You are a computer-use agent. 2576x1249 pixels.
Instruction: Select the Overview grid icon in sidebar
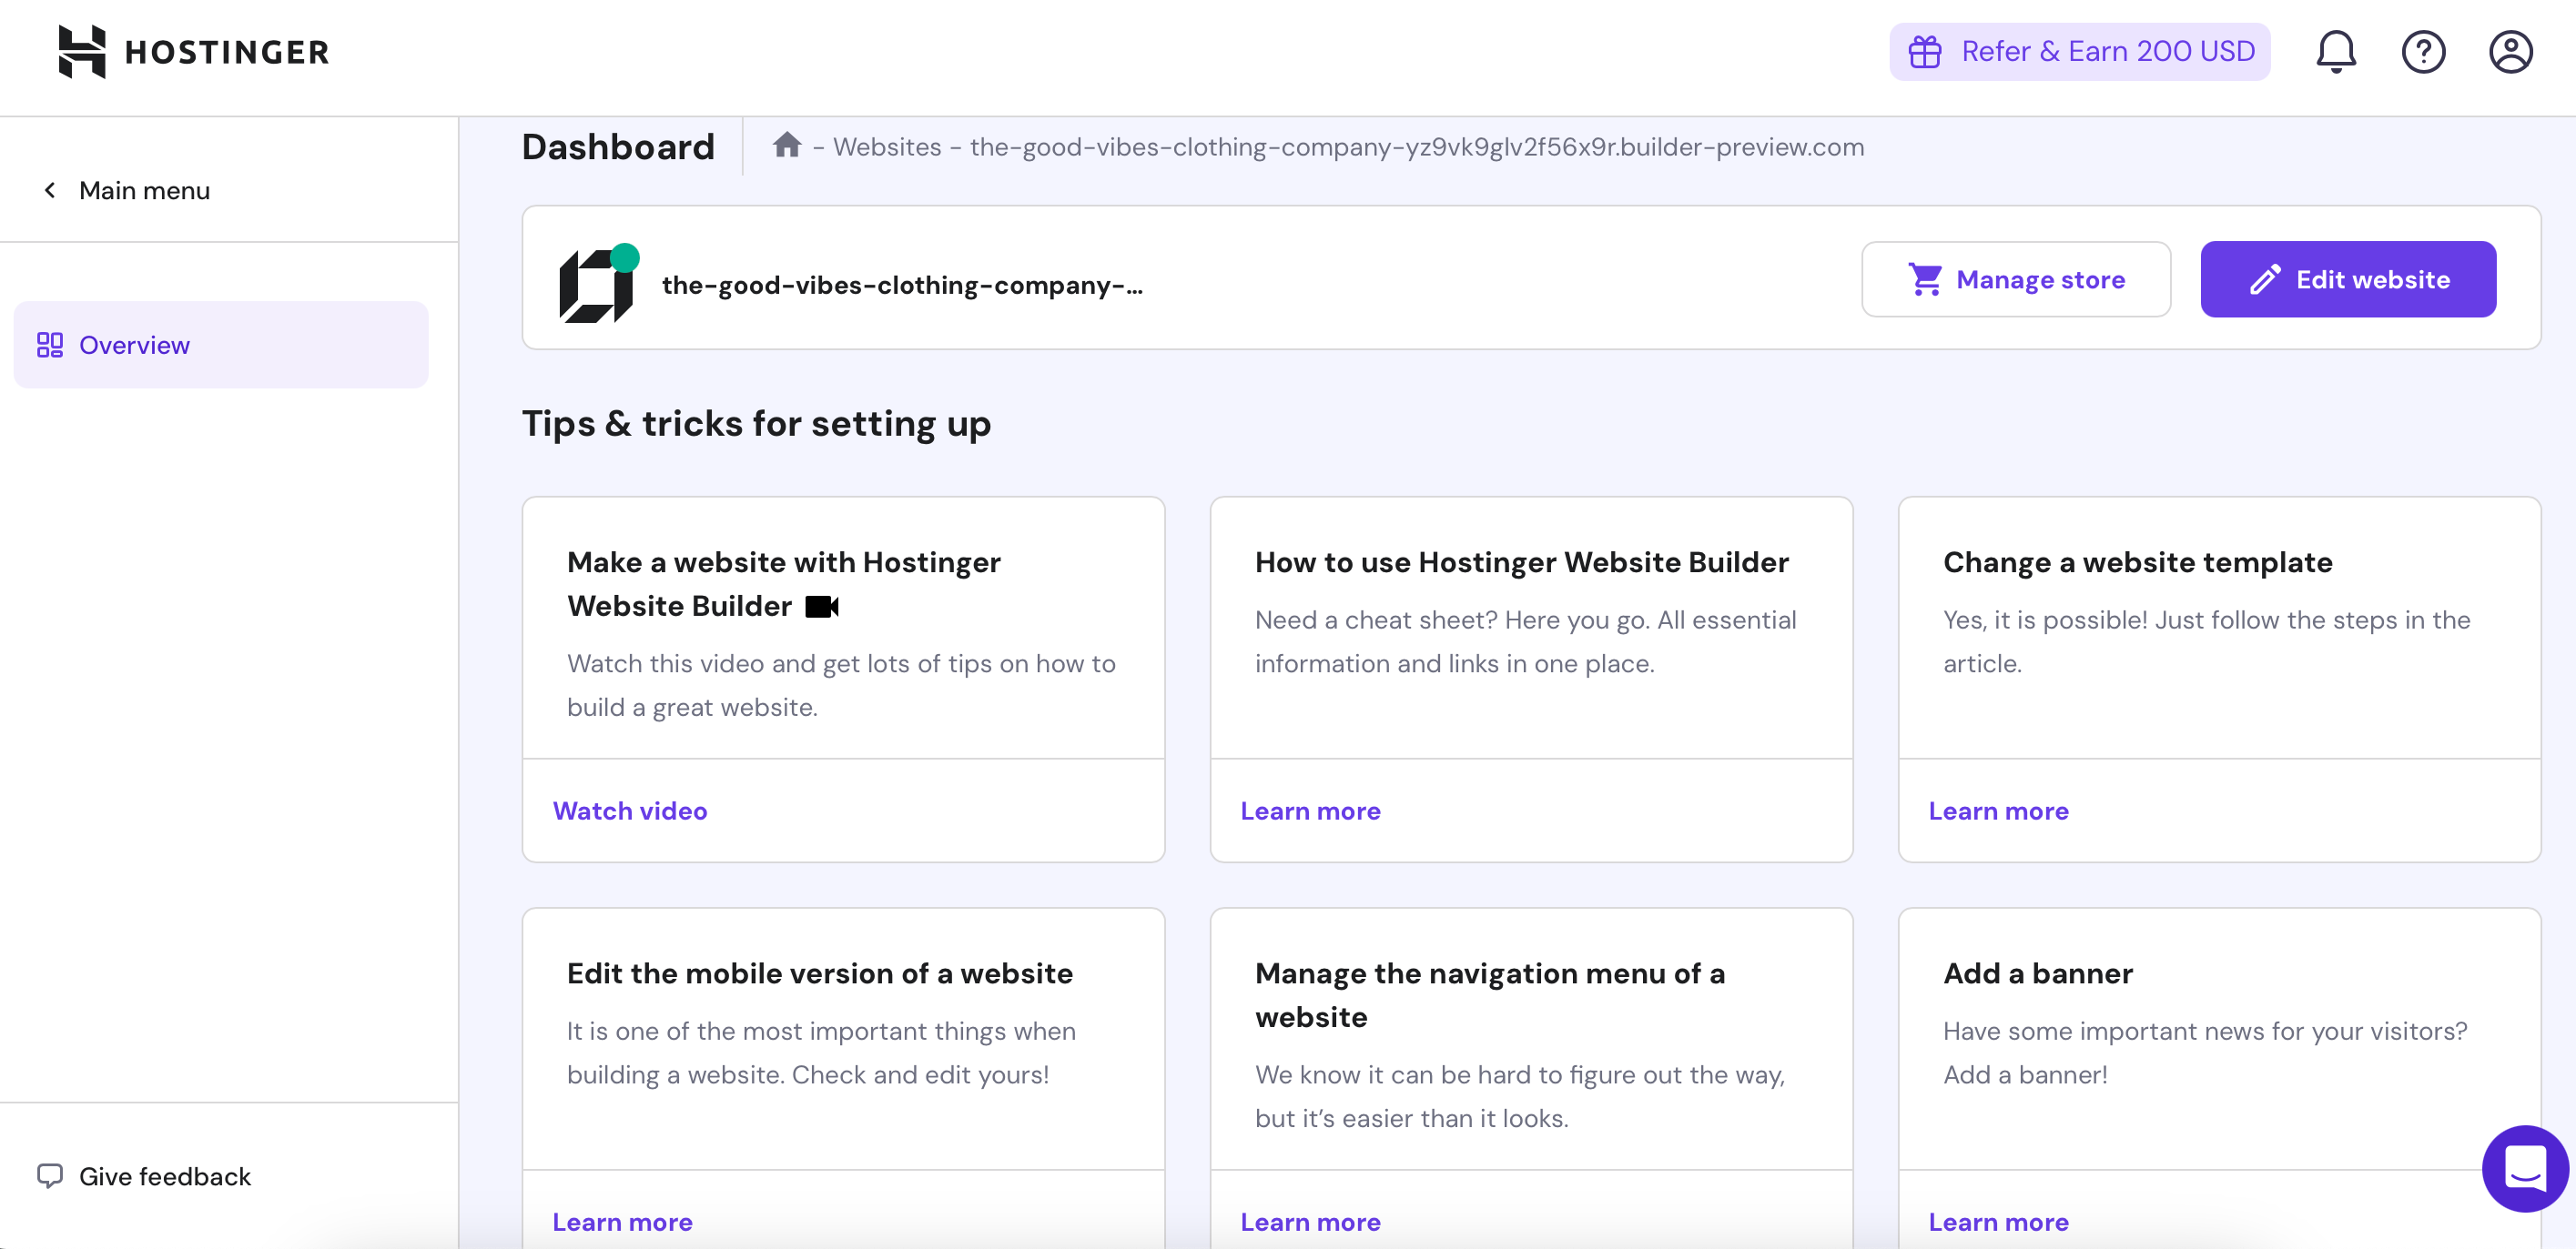click(49, 345)
